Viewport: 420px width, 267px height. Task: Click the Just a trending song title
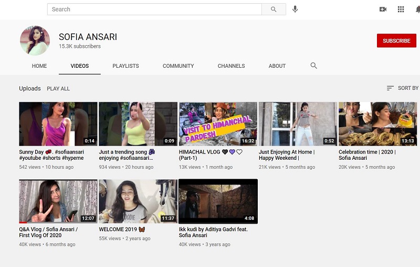click(x=127, y=155)
